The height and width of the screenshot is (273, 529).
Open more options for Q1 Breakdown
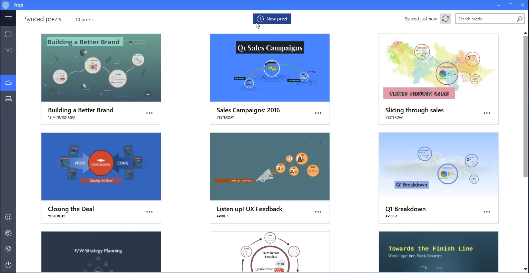pos(487,212)
